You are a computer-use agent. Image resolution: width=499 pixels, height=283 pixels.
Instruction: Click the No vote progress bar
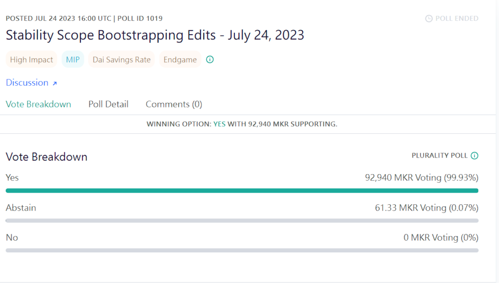(242, 250)
